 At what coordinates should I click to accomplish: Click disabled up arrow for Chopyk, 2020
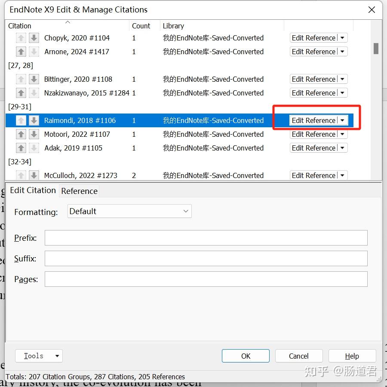[21, 38]
